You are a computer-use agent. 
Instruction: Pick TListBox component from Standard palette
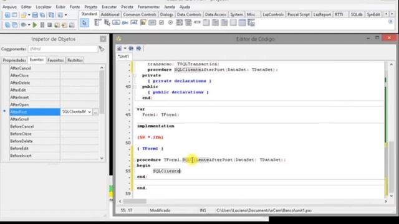(179, 23)
